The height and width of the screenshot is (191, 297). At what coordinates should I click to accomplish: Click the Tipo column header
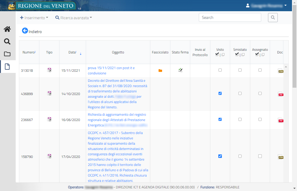point(49,52)
